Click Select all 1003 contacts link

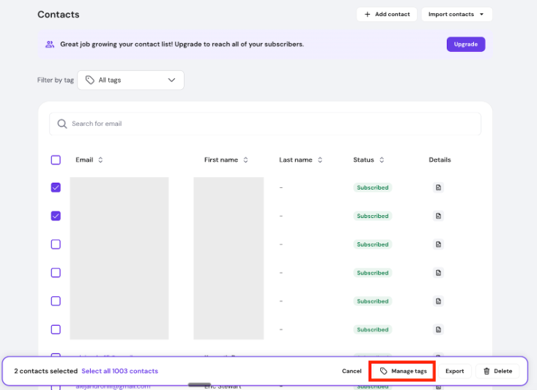tap(119, 371)
